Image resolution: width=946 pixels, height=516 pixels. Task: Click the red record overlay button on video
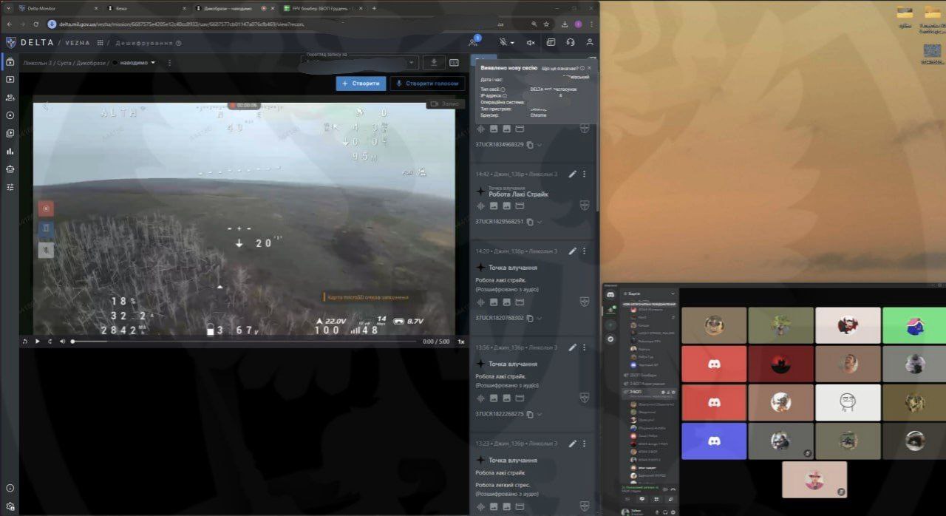pyautogui.click(x=46, y=208)
